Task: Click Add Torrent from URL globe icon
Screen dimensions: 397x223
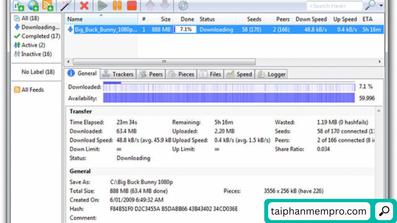Action: pyautogui.click(x=33, y=5)
